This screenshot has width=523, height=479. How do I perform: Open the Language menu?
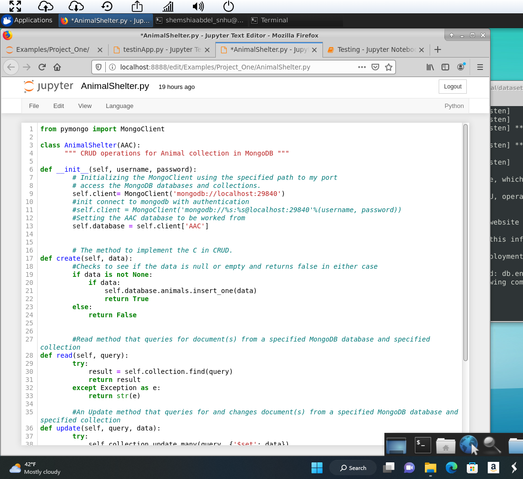(120, 106)
